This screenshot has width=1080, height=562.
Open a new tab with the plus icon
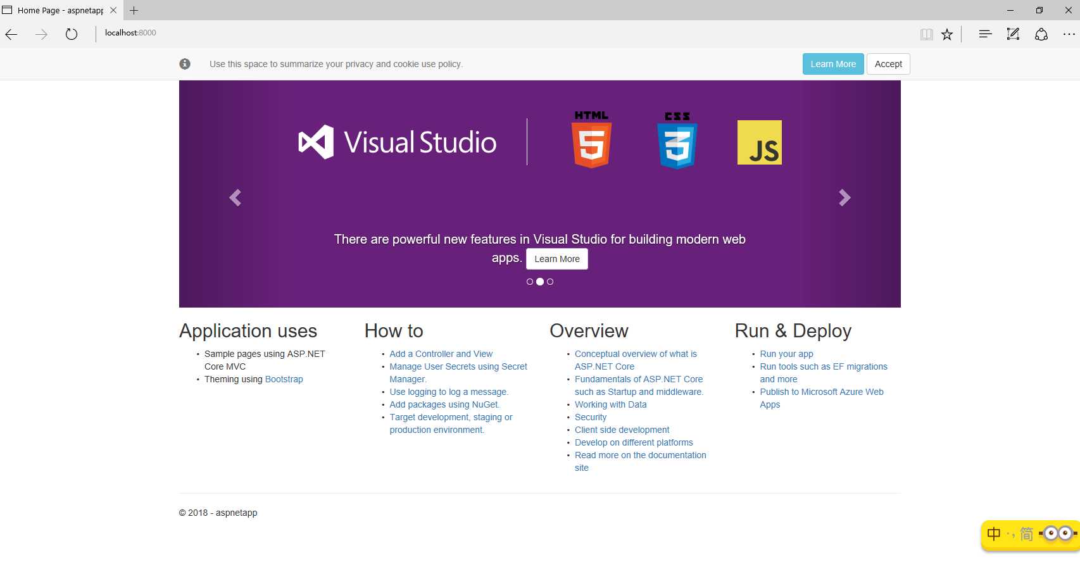[134, 10]
